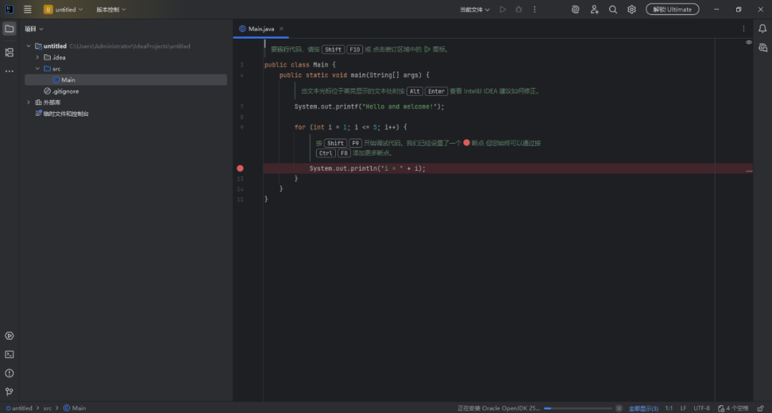Toggle reader mode eye icon in editor

[748, 43]
